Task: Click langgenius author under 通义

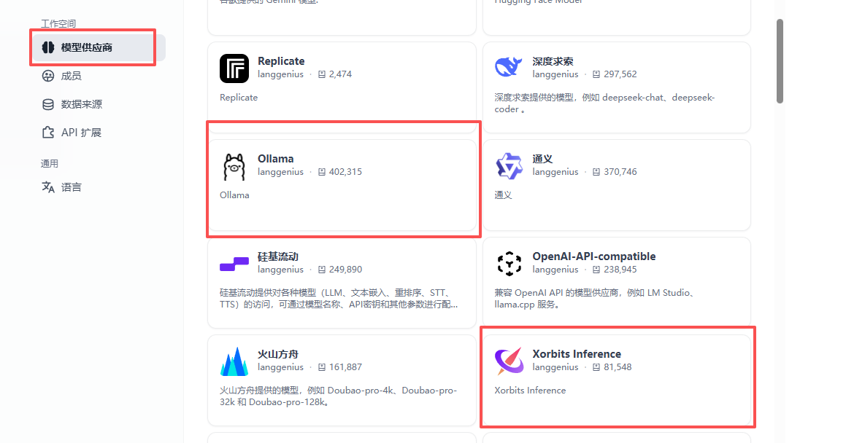Action: click(555, 172)
